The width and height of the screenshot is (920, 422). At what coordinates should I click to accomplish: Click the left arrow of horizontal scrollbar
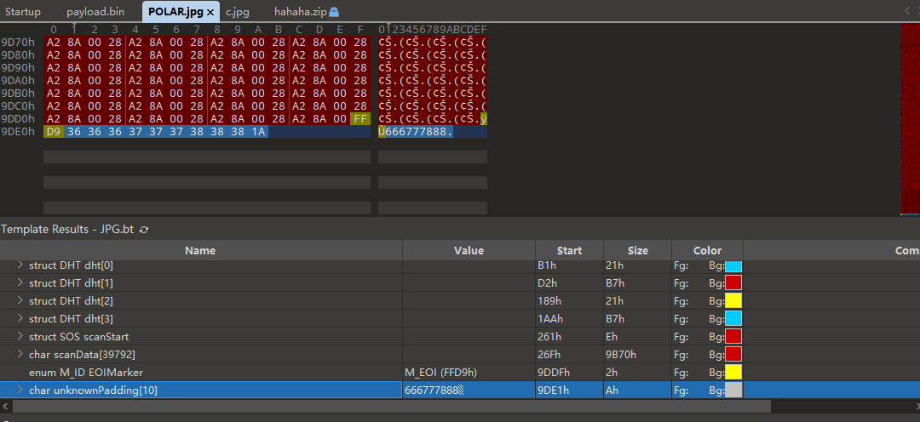[x=6, y=407]
